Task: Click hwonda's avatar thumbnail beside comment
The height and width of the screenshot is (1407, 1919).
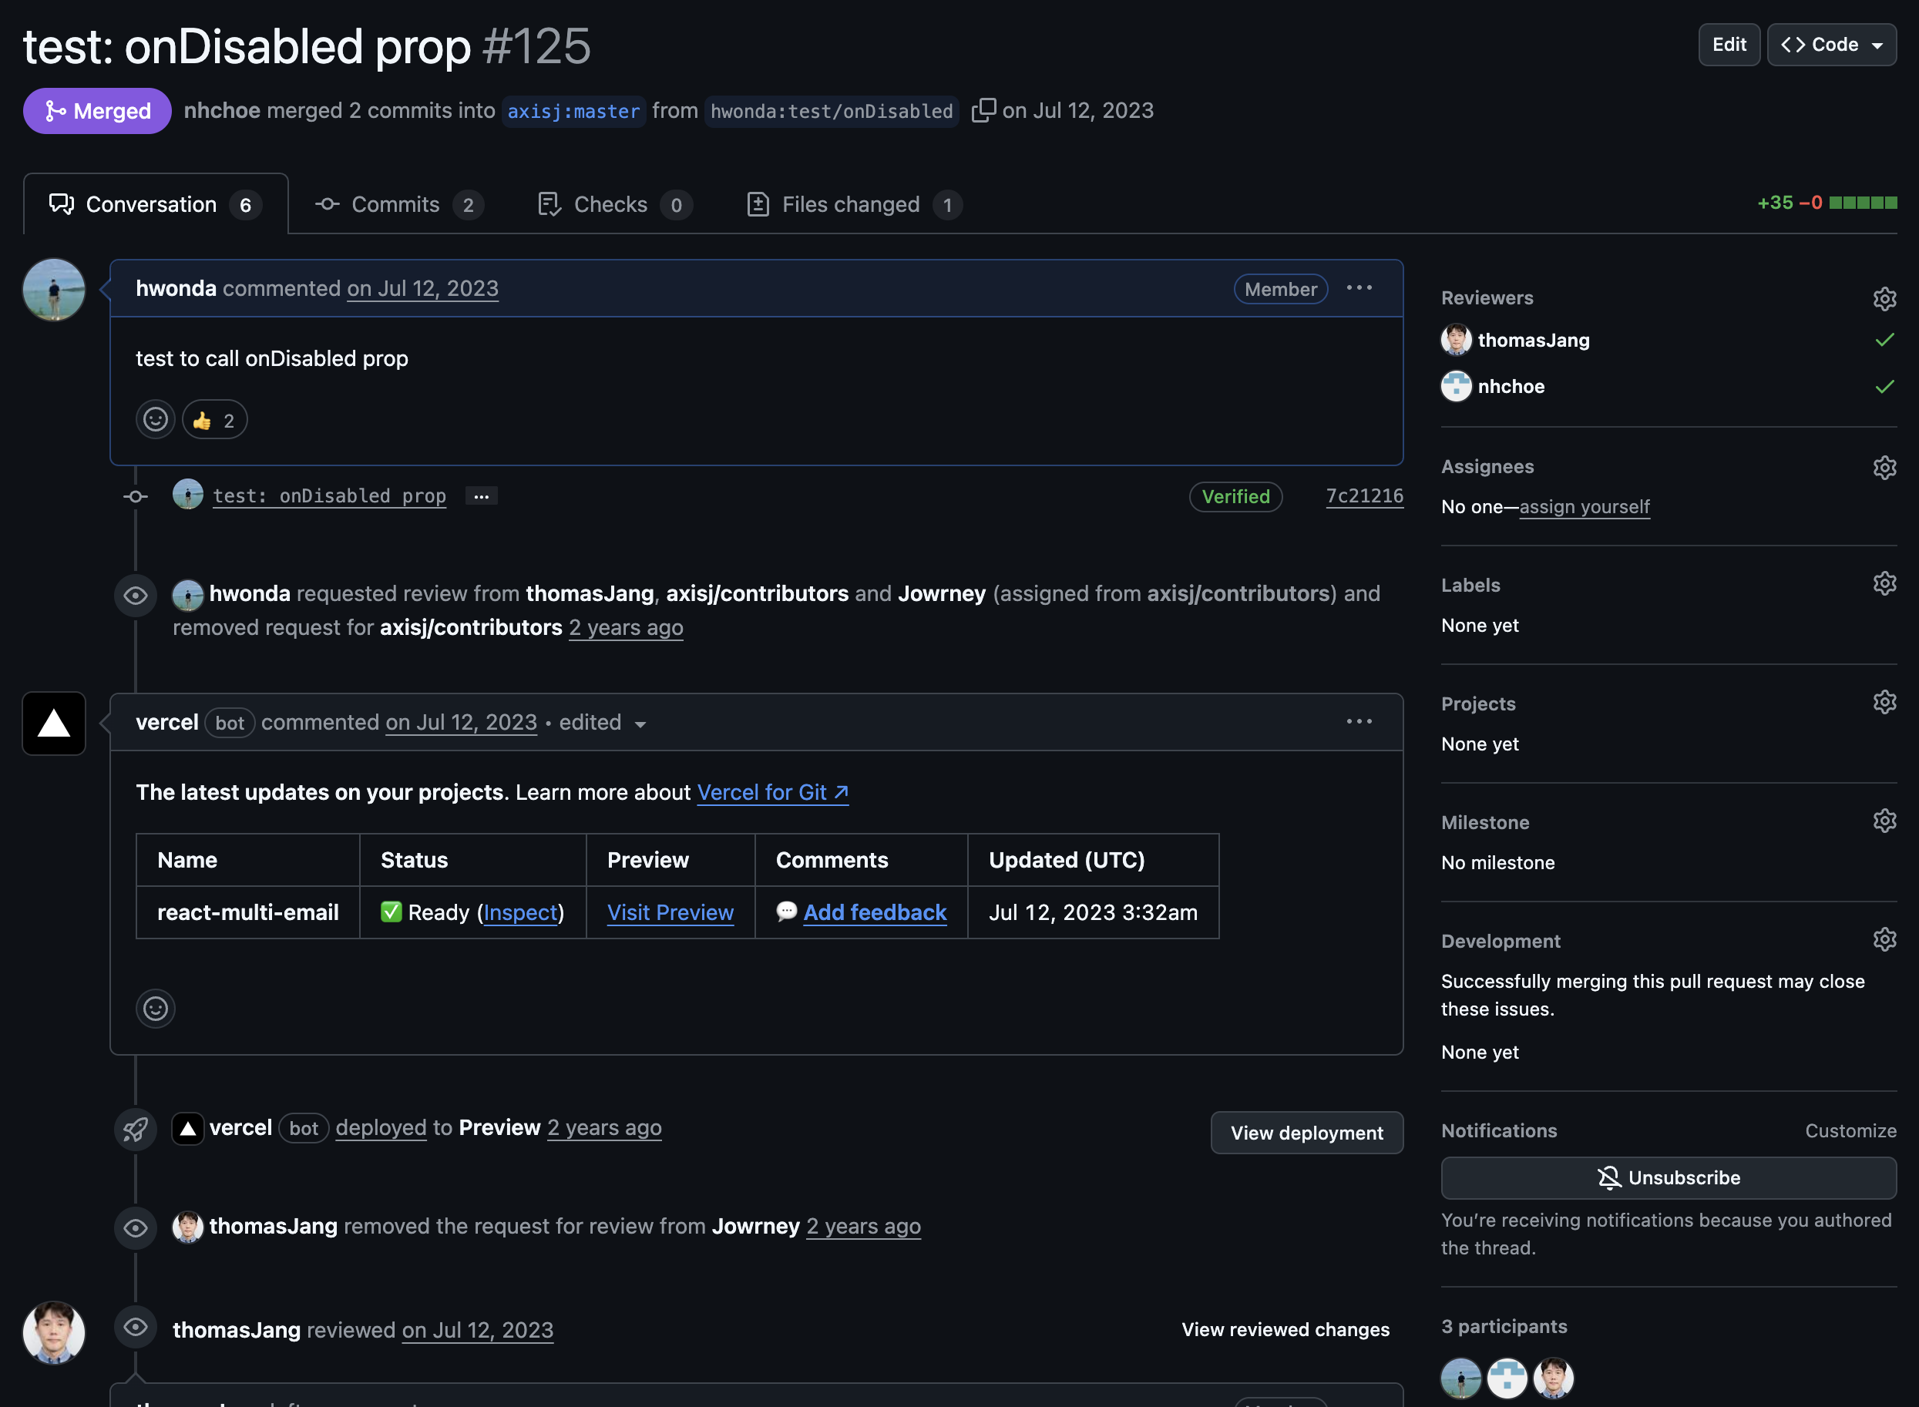Action: (54, 290)
